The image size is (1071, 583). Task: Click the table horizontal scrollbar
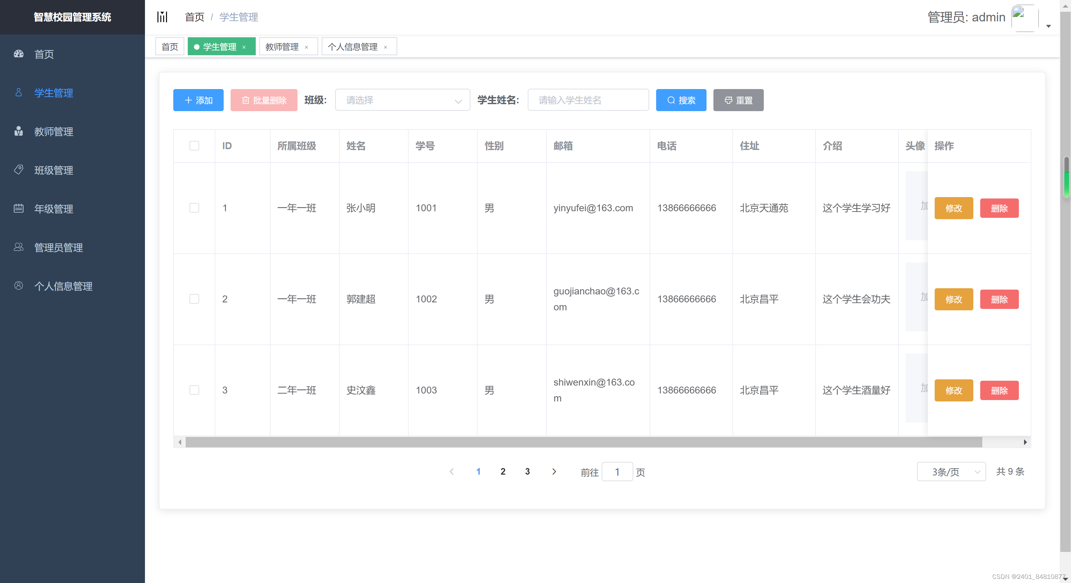583,442
